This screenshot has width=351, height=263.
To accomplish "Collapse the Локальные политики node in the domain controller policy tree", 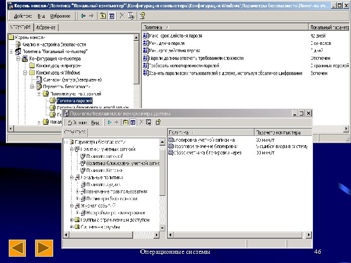I will click(x=72, y=178).
